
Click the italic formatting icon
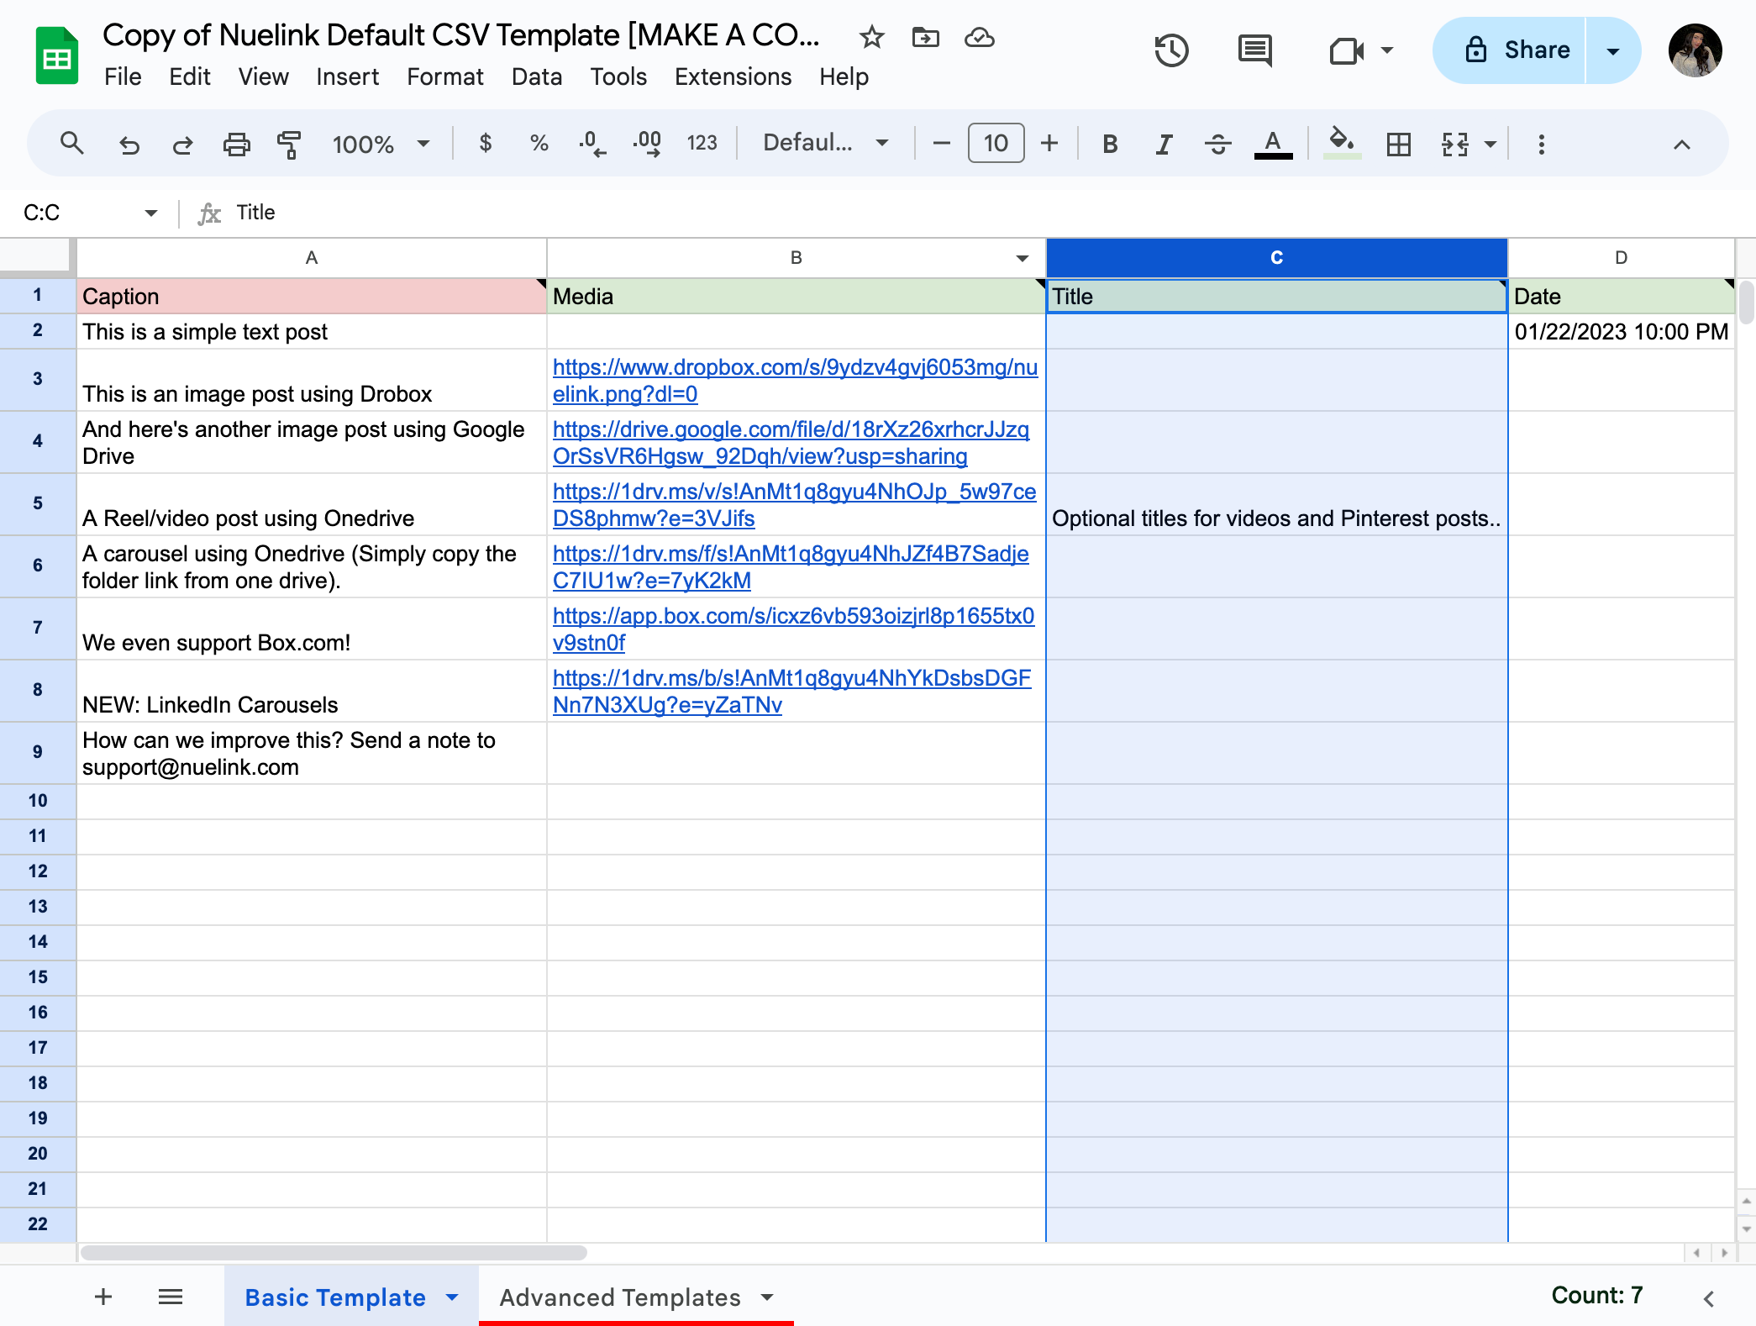pos(1161,145)
